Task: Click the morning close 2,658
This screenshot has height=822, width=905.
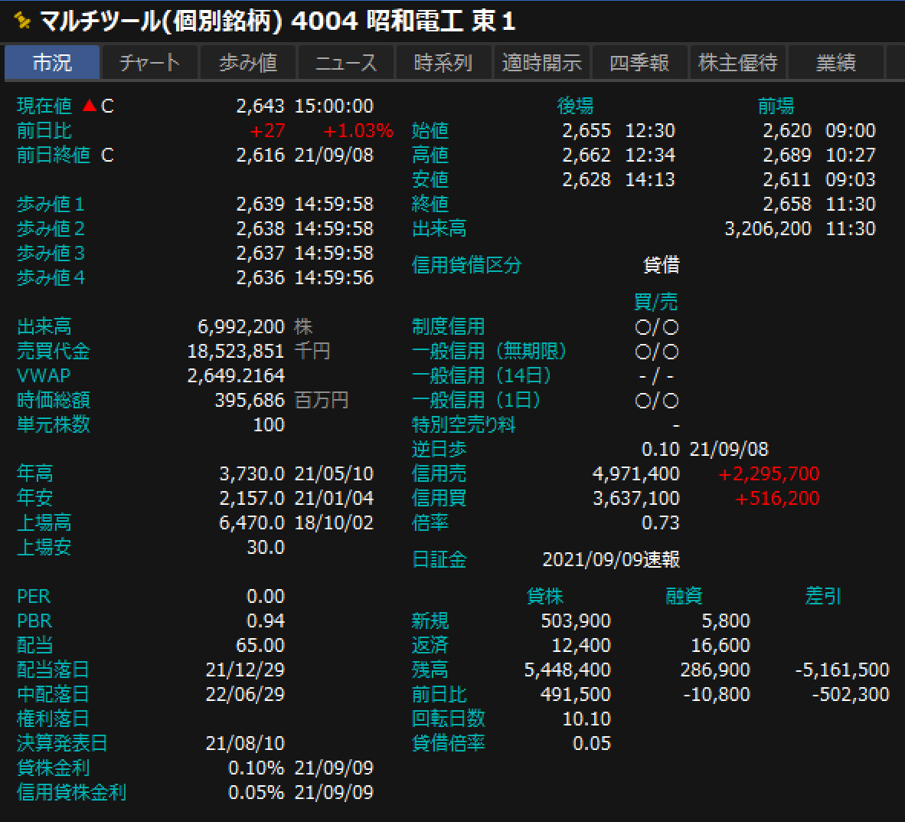Action: pos(787,204)
